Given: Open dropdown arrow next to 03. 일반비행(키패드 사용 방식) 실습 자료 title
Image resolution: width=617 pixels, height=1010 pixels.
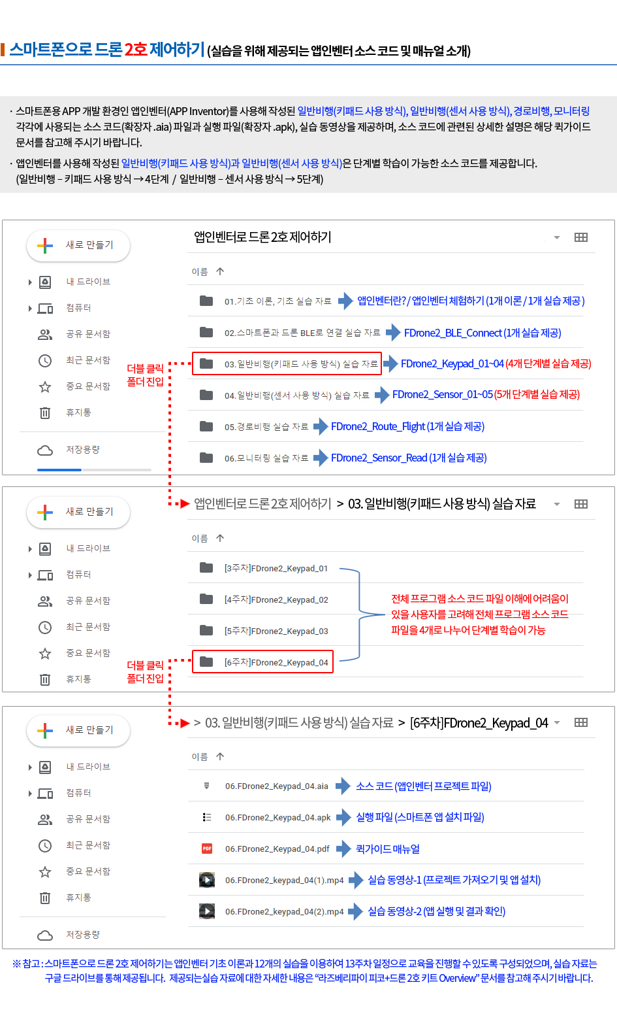Looking at the screenshot, I should 557,504.
